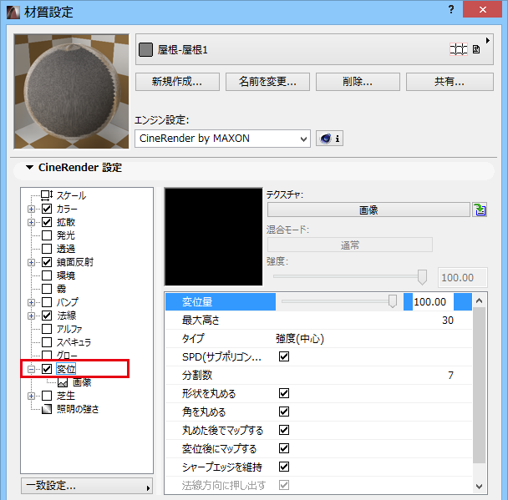Toggle the カラー channel checkbox

[47, 209]
